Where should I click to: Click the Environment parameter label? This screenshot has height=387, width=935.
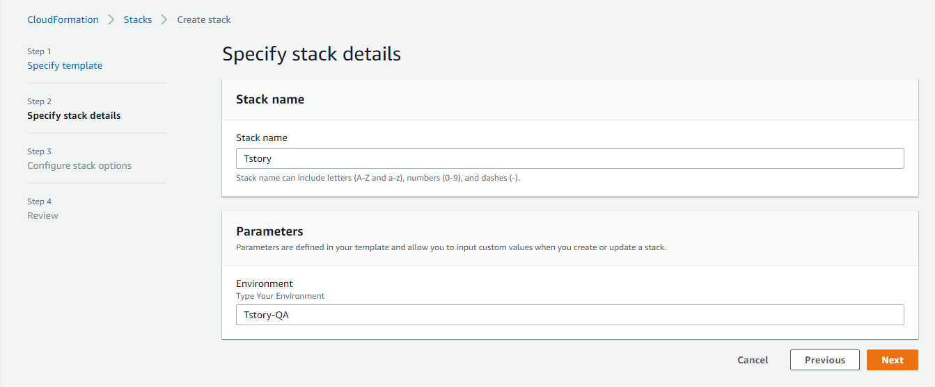click(265, 283)
